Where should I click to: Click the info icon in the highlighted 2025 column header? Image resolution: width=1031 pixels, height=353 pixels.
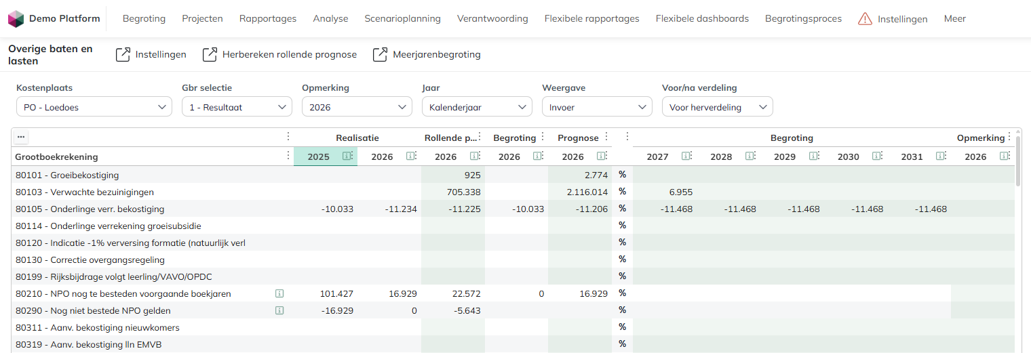pos(347,157)
